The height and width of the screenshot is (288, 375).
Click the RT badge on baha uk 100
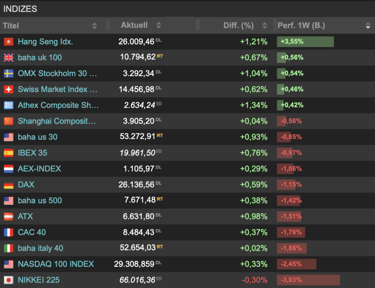tap(160, 56)
